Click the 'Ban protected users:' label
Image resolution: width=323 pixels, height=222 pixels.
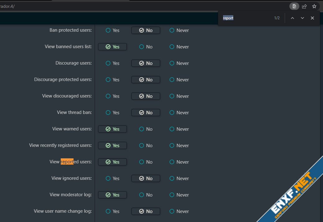tap(71, 30)
